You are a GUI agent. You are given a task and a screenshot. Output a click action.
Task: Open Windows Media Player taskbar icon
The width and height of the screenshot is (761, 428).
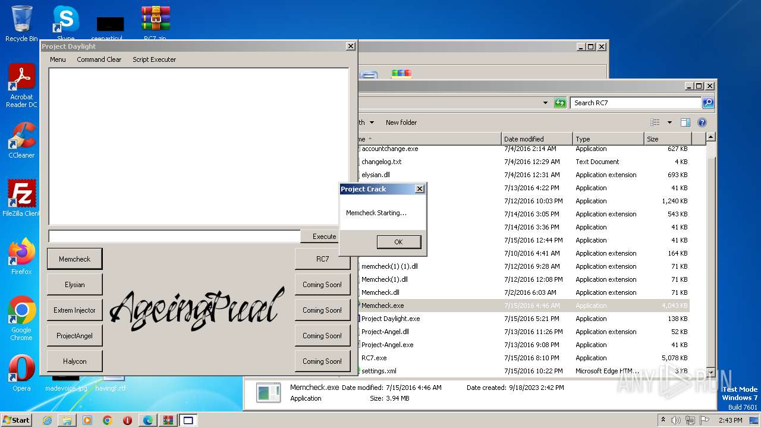[x=87, y=420]
